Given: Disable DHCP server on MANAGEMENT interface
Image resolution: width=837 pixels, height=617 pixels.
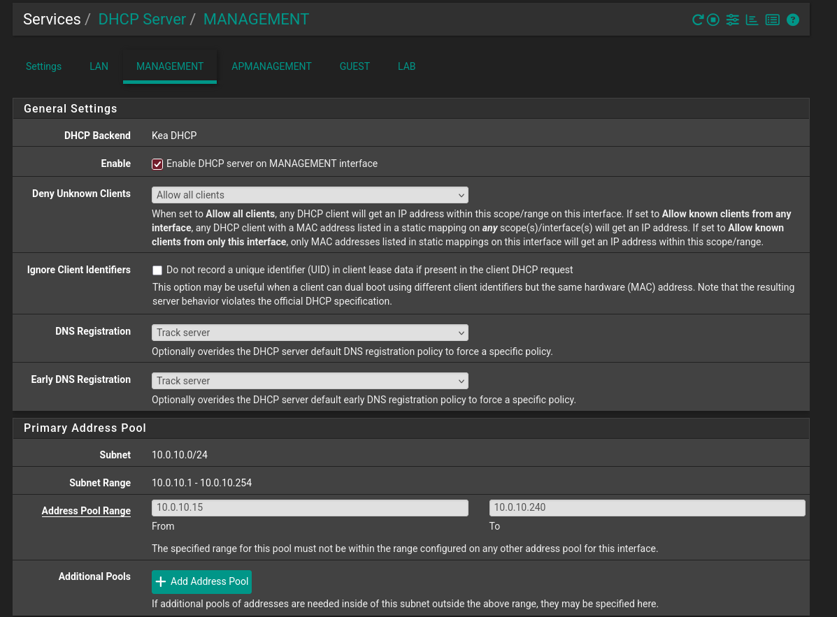Looking at the screenshot, I should tap(157, 164).
